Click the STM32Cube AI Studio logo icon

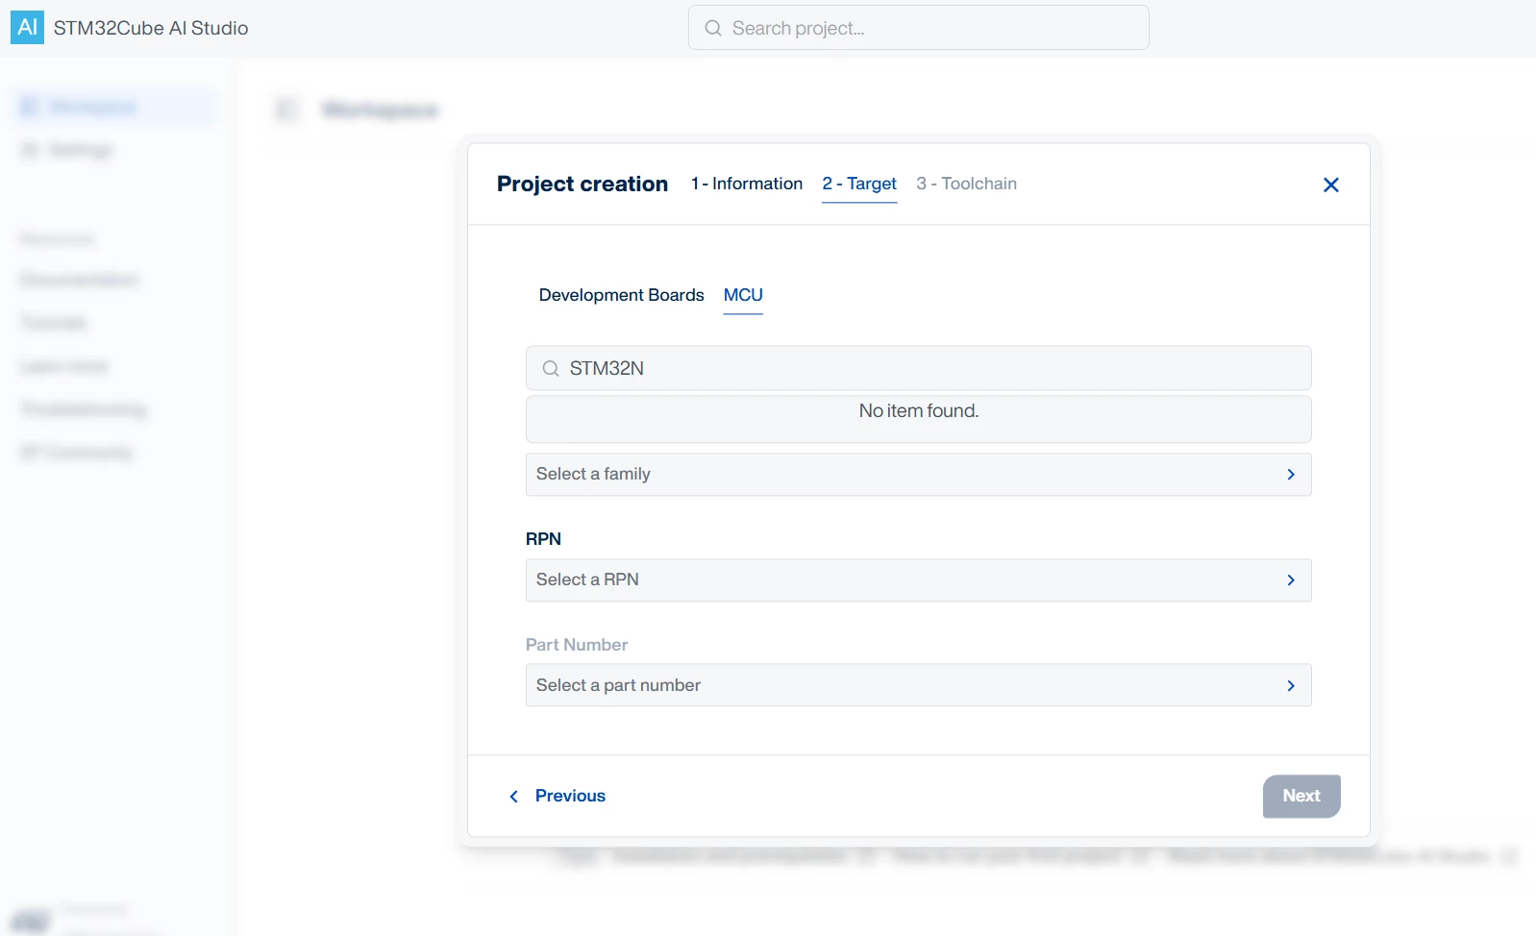pos(27,27)
